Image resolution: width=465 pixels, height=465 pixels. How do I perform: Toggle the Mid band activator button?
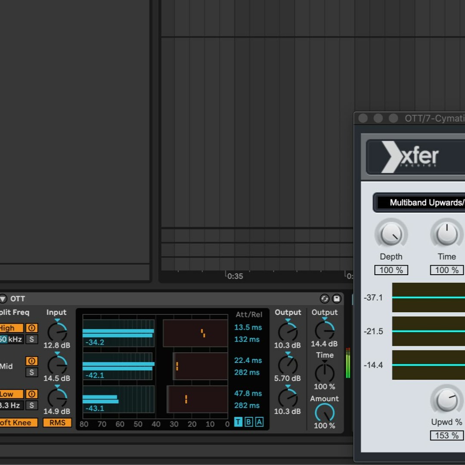[x=32, y=361]
